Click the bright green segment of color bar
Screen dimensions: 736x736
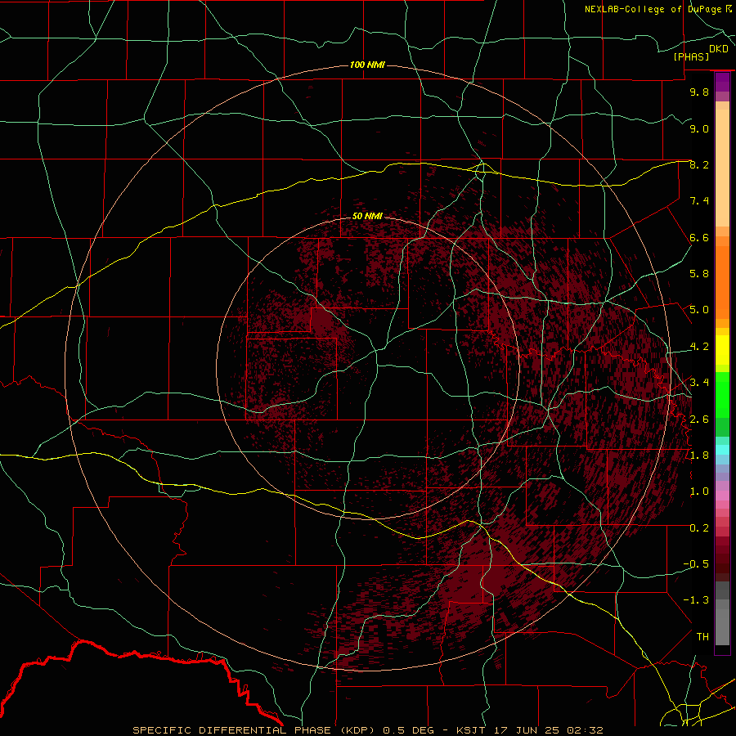point(722,394)
